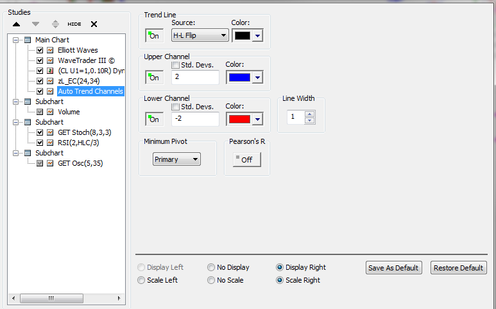This screenshot has height=309, width=496.
Task: Click the Save As Default button
Action: tap(394, 268)
